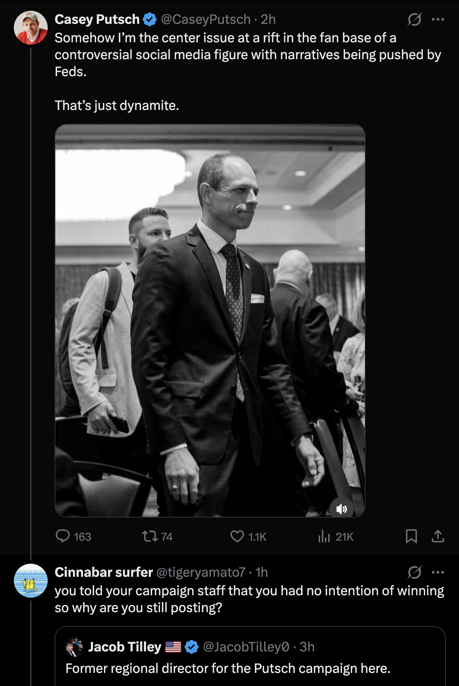459x686 pixels.
Task: Click Jacob Tilley's small avatar
Action: [74, 647]
